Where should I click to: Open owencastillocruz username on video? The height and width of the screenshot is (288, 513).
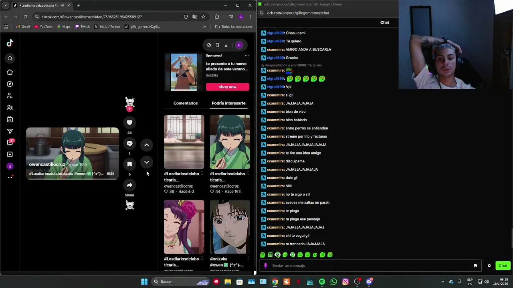pyautogui.click(x=47, y=164)
